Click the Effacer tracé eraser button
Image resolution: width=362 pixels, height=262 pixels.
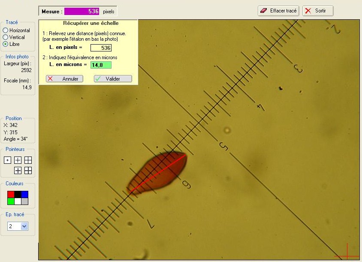coord(278,11)
